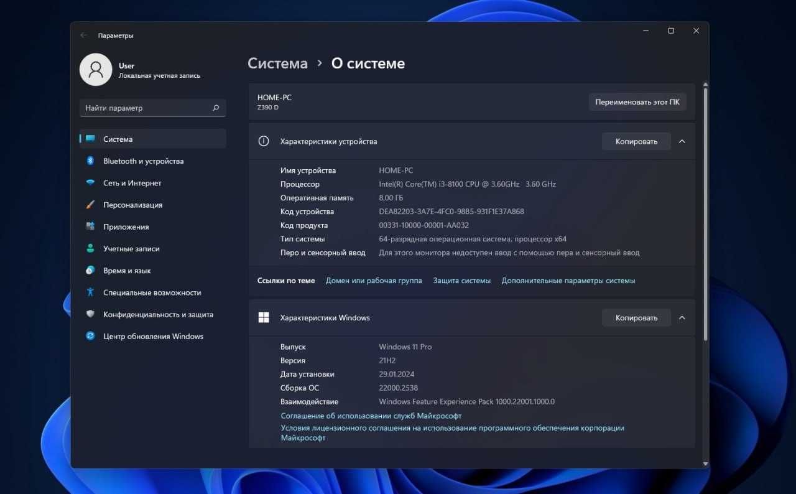Click the 64-разрядная операционная система value
796x494 pixels.
(473, 239)
